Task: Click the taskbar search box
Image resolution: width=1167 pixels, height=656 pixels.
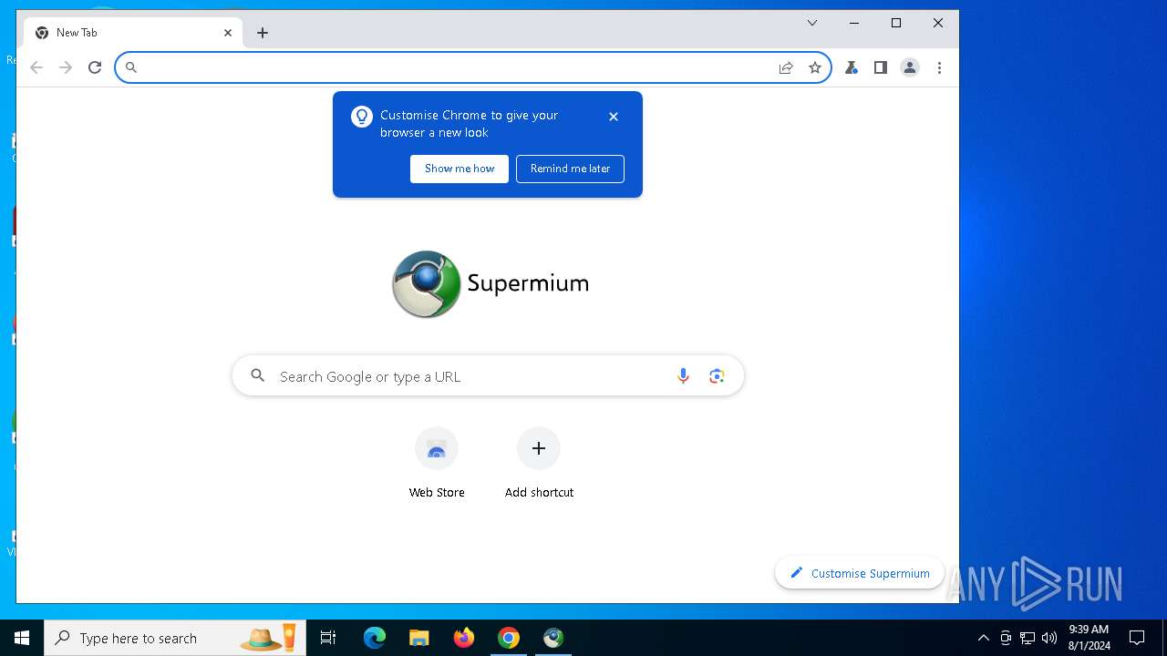Action: pos(174,638)
